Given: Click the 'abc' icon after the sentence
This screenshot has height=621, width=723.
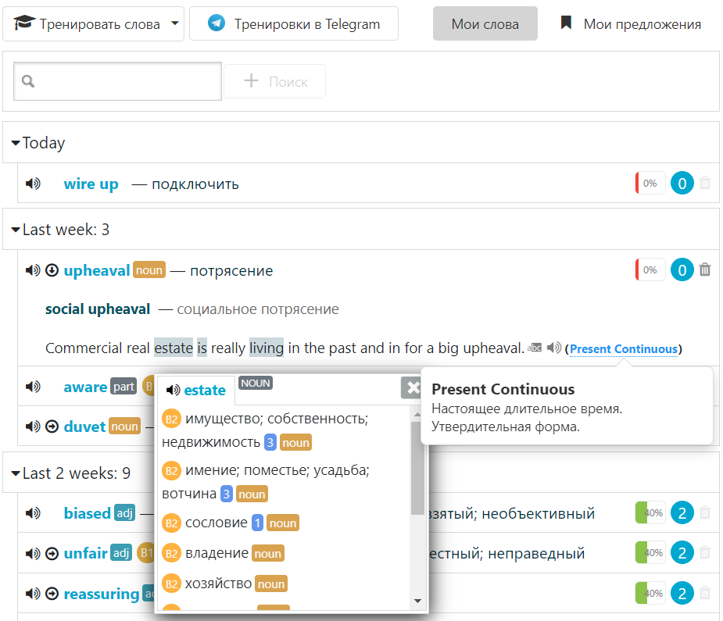Looking at the screenshot, I should [x=535, y=348].
